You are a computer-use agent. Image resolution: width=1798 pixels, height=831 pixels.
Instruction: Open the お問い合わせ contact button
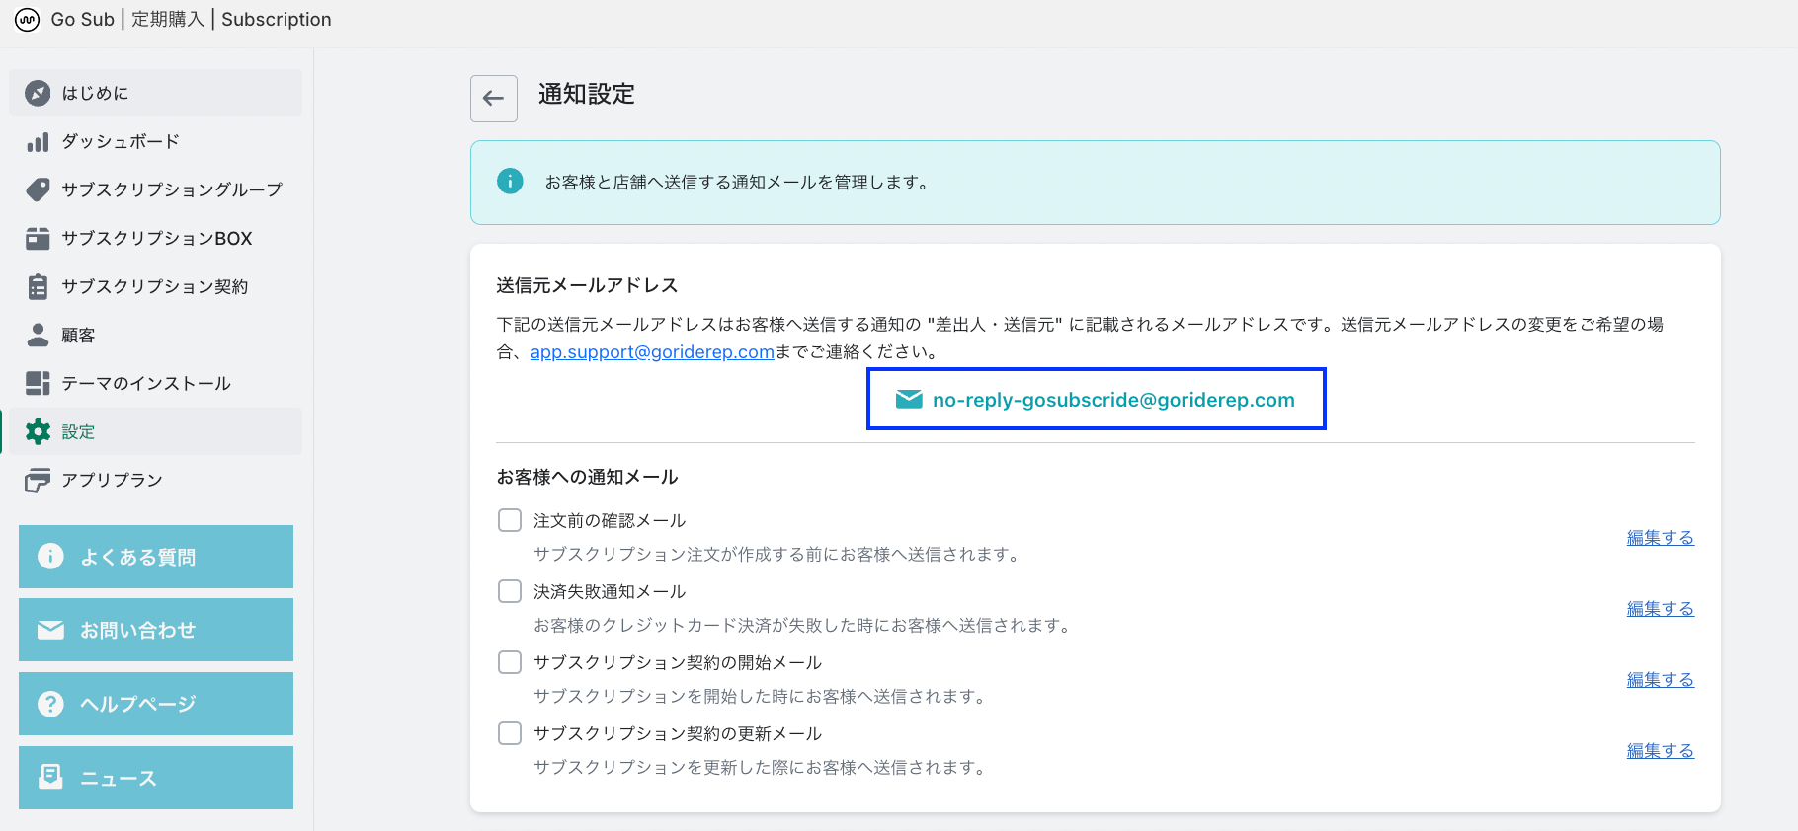pyautogui.click(x=156, y=630)
